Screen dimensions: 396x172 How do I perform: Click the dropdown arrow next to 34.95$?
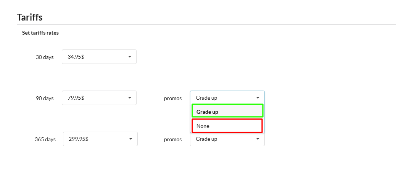(130, 57)
